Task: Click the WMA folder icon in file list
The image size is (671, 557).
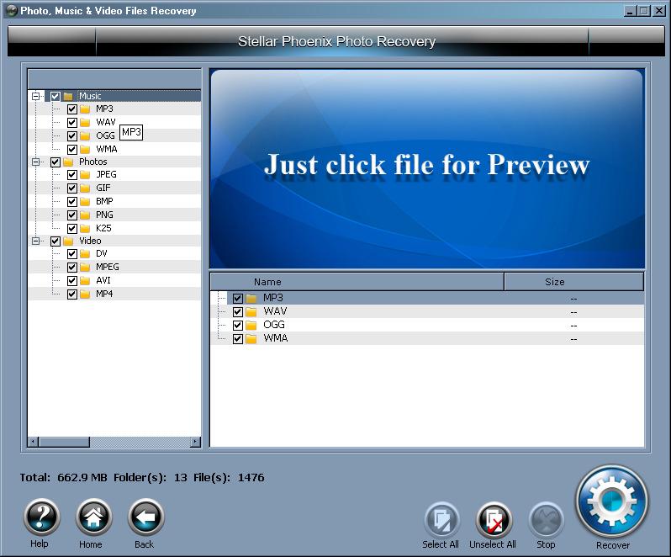Action: 251,338
